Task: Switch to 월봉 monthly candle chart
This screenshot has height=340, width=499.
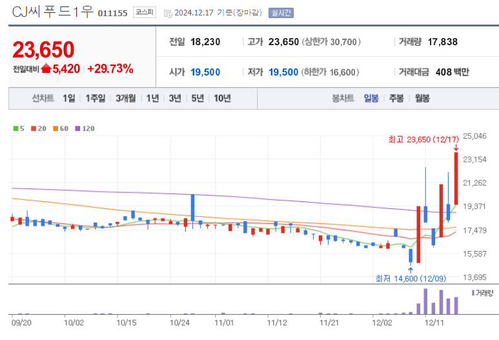Action: (422, 98)
